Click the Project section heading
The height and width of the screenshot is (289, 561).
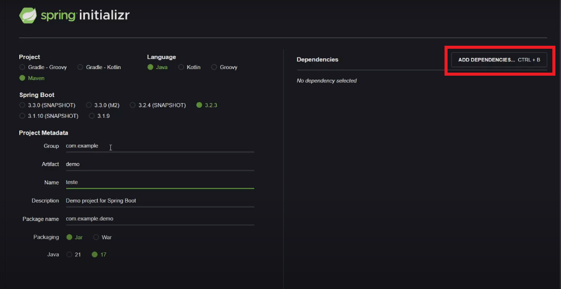pyautogui.click(x=29, y=57)
